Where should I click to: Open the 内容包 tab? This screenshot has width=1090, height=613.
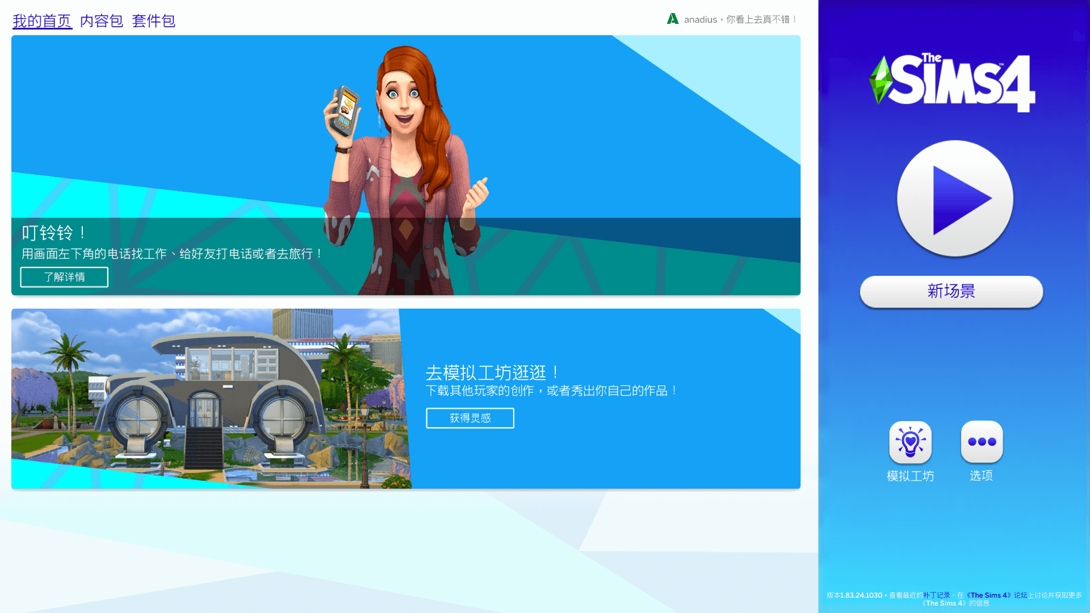(x=102, y=21)
